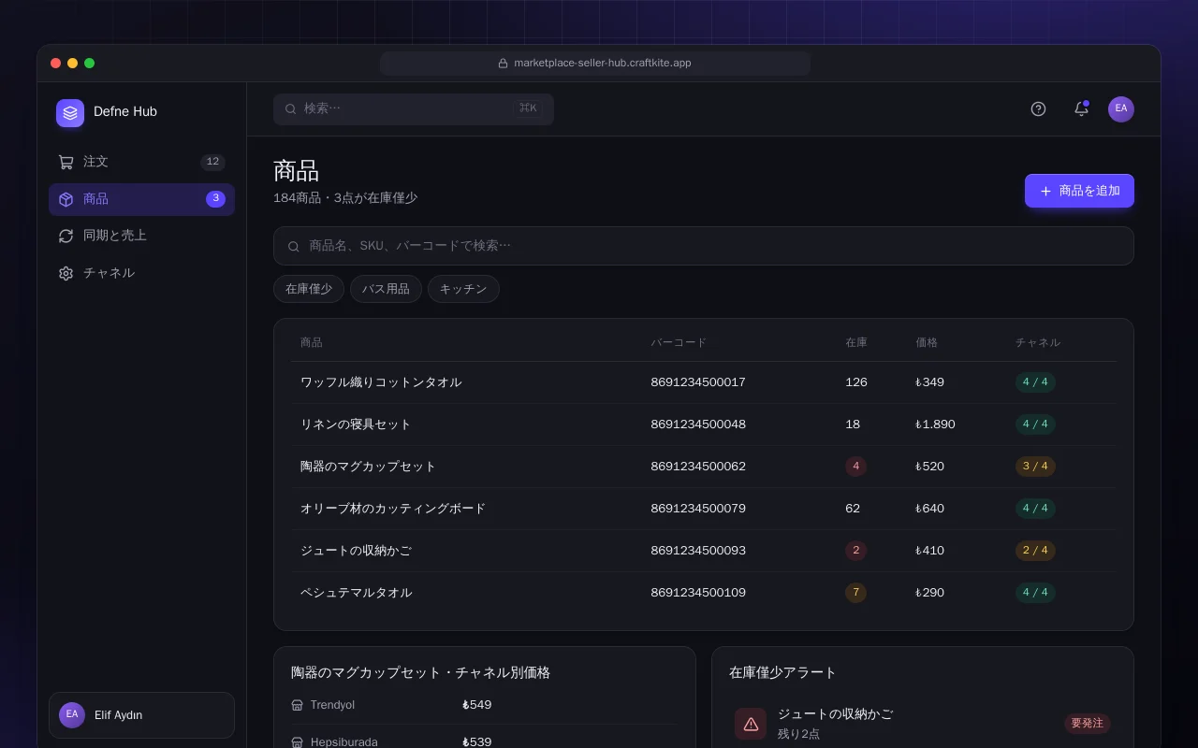The image size is (1198, 748).
Task: Click the lock icon in address bar
Action: pyautogui.click(x=503, y=64)
